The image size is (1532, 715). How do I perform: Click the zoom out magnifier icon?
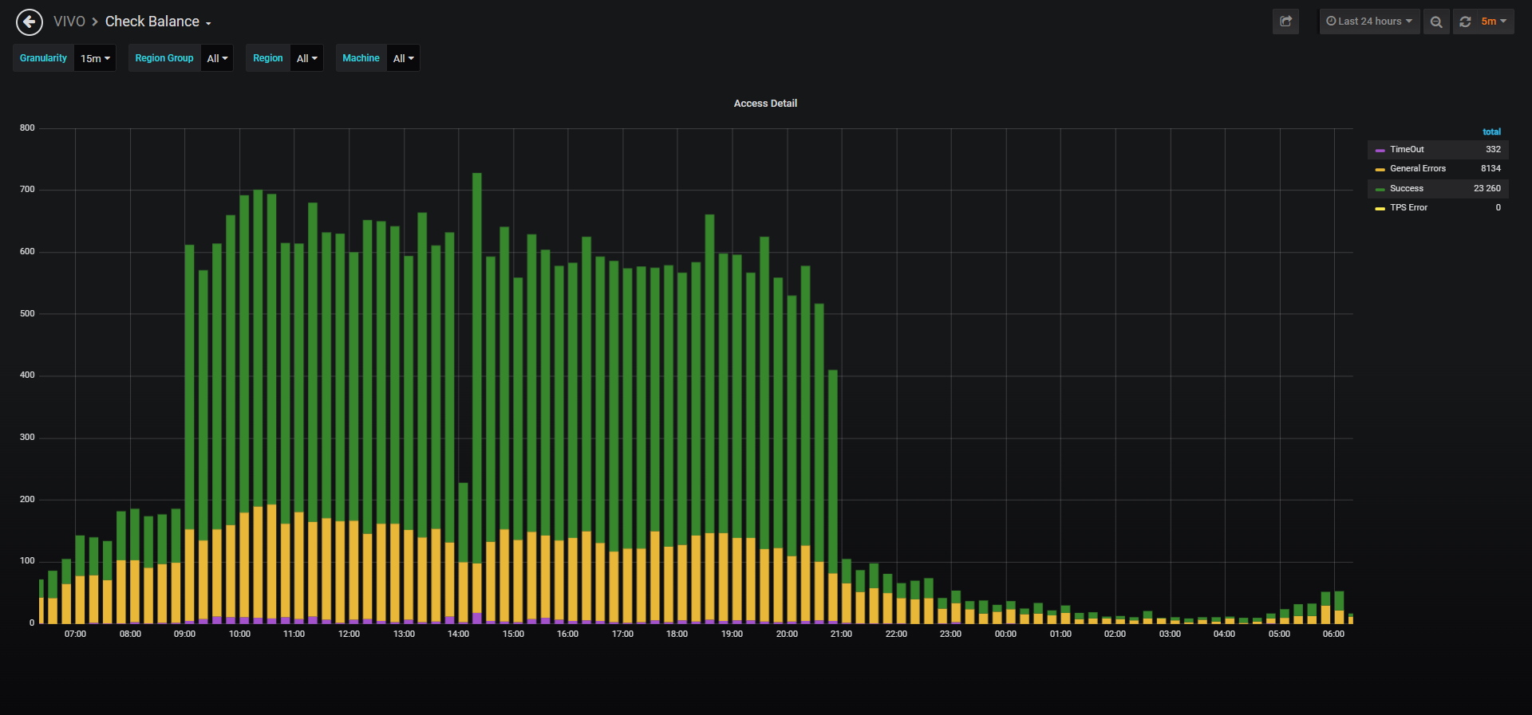(x=1436, y=22)
